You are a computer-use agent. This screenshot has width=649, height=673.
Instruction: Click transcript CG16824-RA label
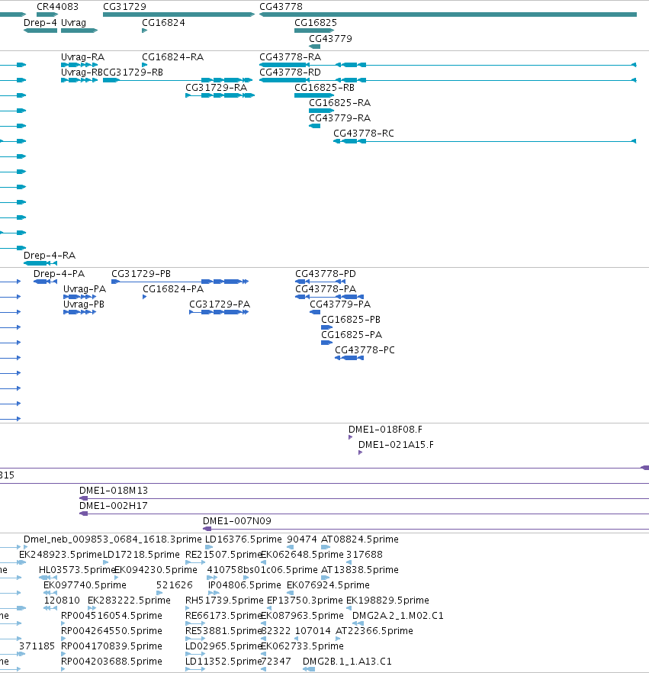pos(173,57)
